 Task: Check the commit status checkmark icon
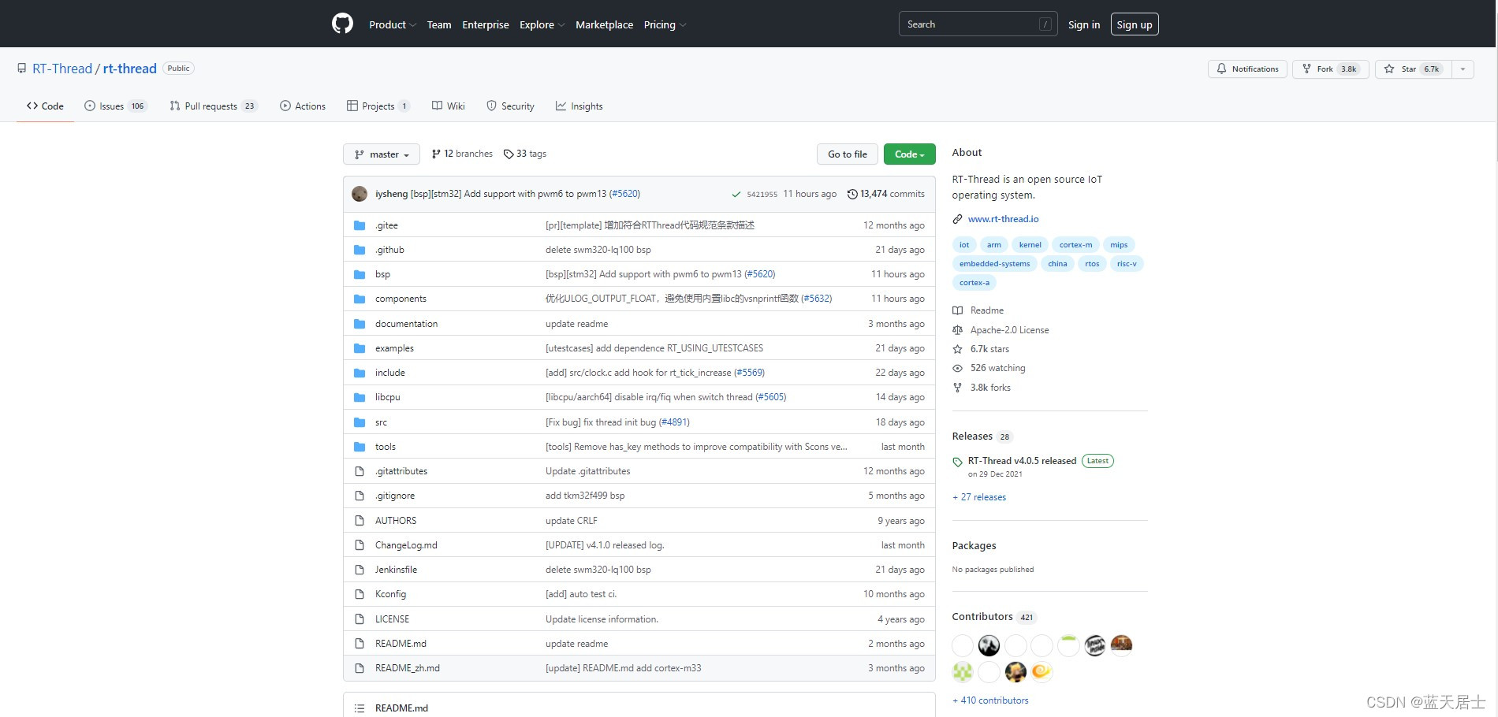(736, 194)
